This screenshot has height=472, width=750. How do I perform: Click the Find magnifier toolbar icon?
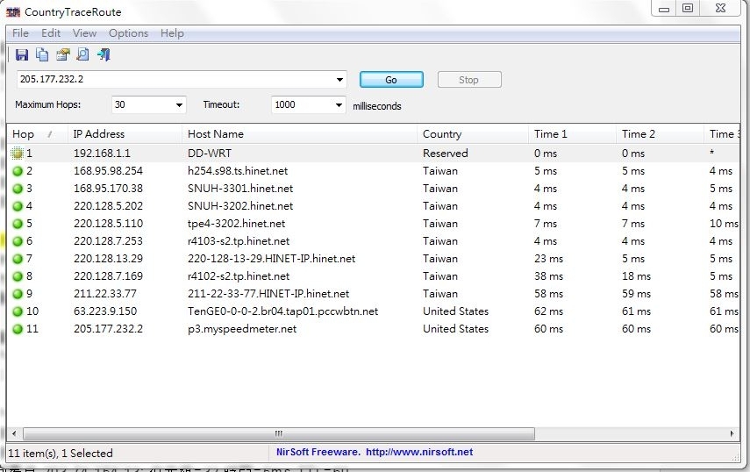(x=82, y=55)
